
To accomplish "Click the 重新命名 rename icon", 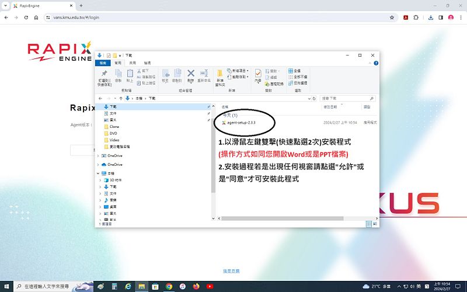I will pos(204,74).
